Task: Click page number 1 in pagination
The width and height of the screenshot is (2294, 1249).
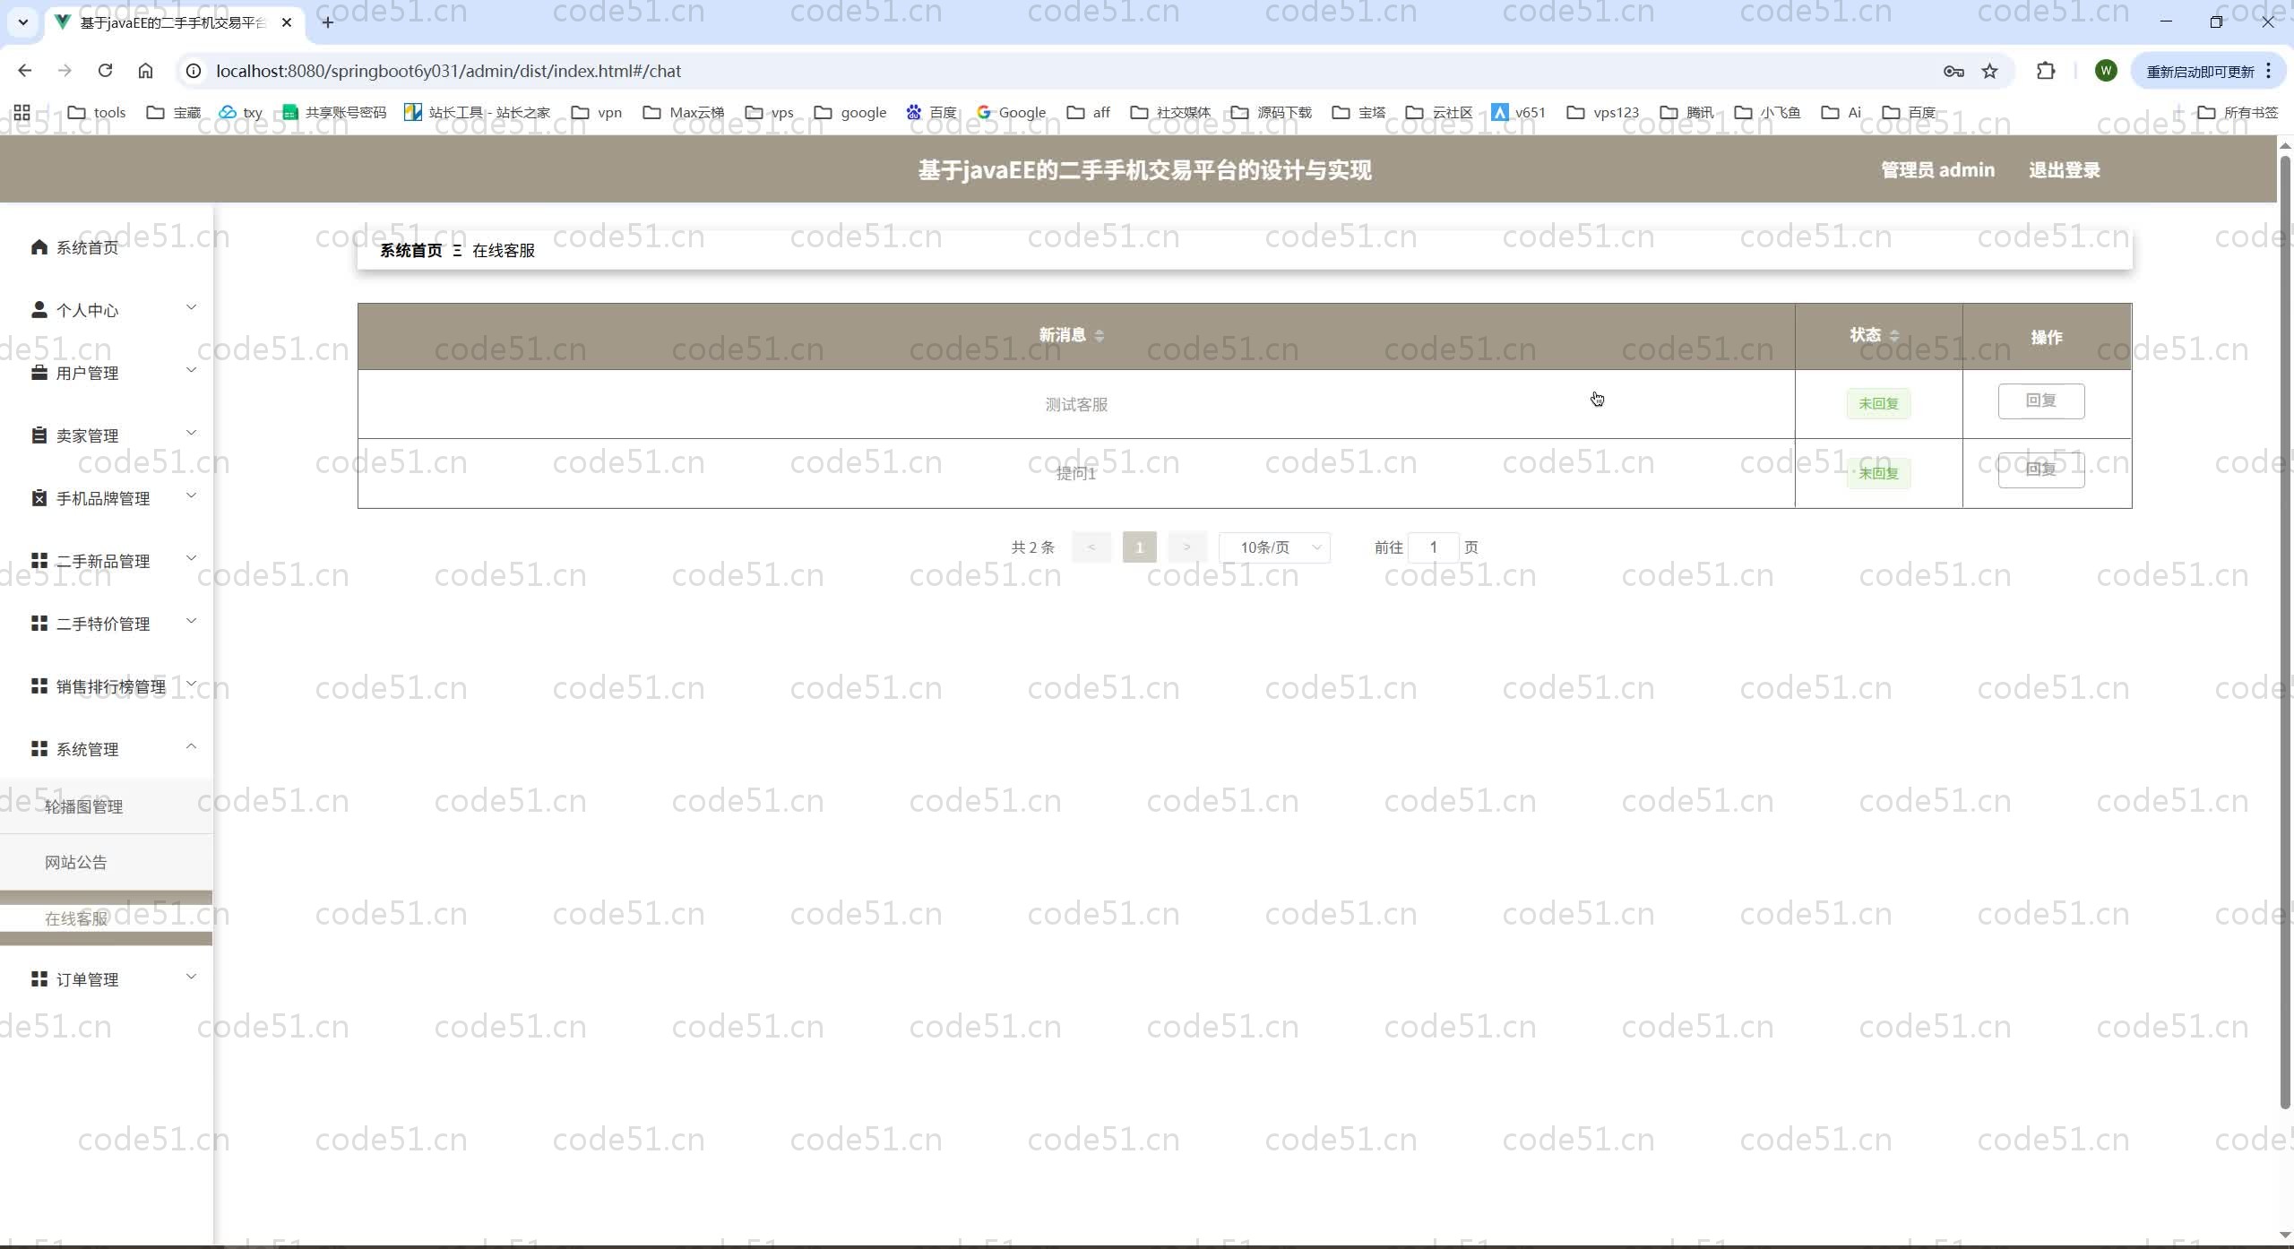Action: (1139, 547)
